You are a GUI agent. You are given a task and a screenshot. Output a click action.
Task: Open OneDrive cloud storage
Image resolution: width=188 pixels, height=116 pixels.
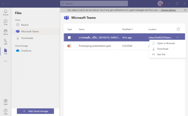(36, 51)
